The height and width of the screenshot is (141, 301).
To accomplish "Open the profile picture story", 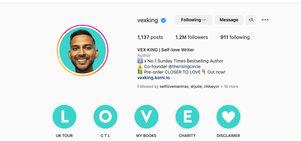I will (x=83, y=50).
